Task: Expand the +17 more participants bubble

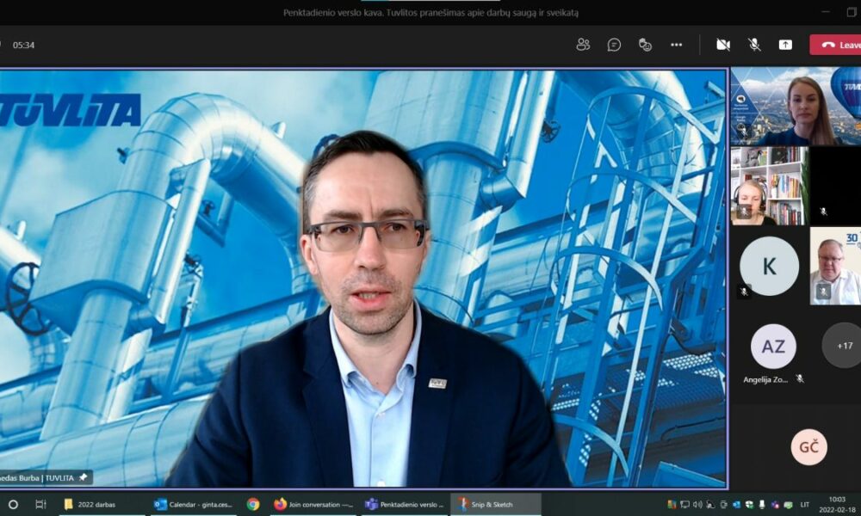Action: [x=842, y=346]
